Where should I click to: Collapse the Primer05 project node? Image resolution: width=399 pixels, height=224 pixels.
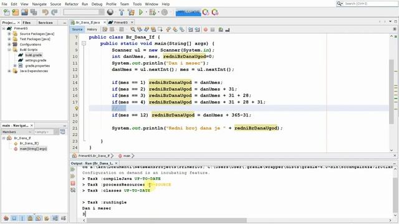[4, 29]
